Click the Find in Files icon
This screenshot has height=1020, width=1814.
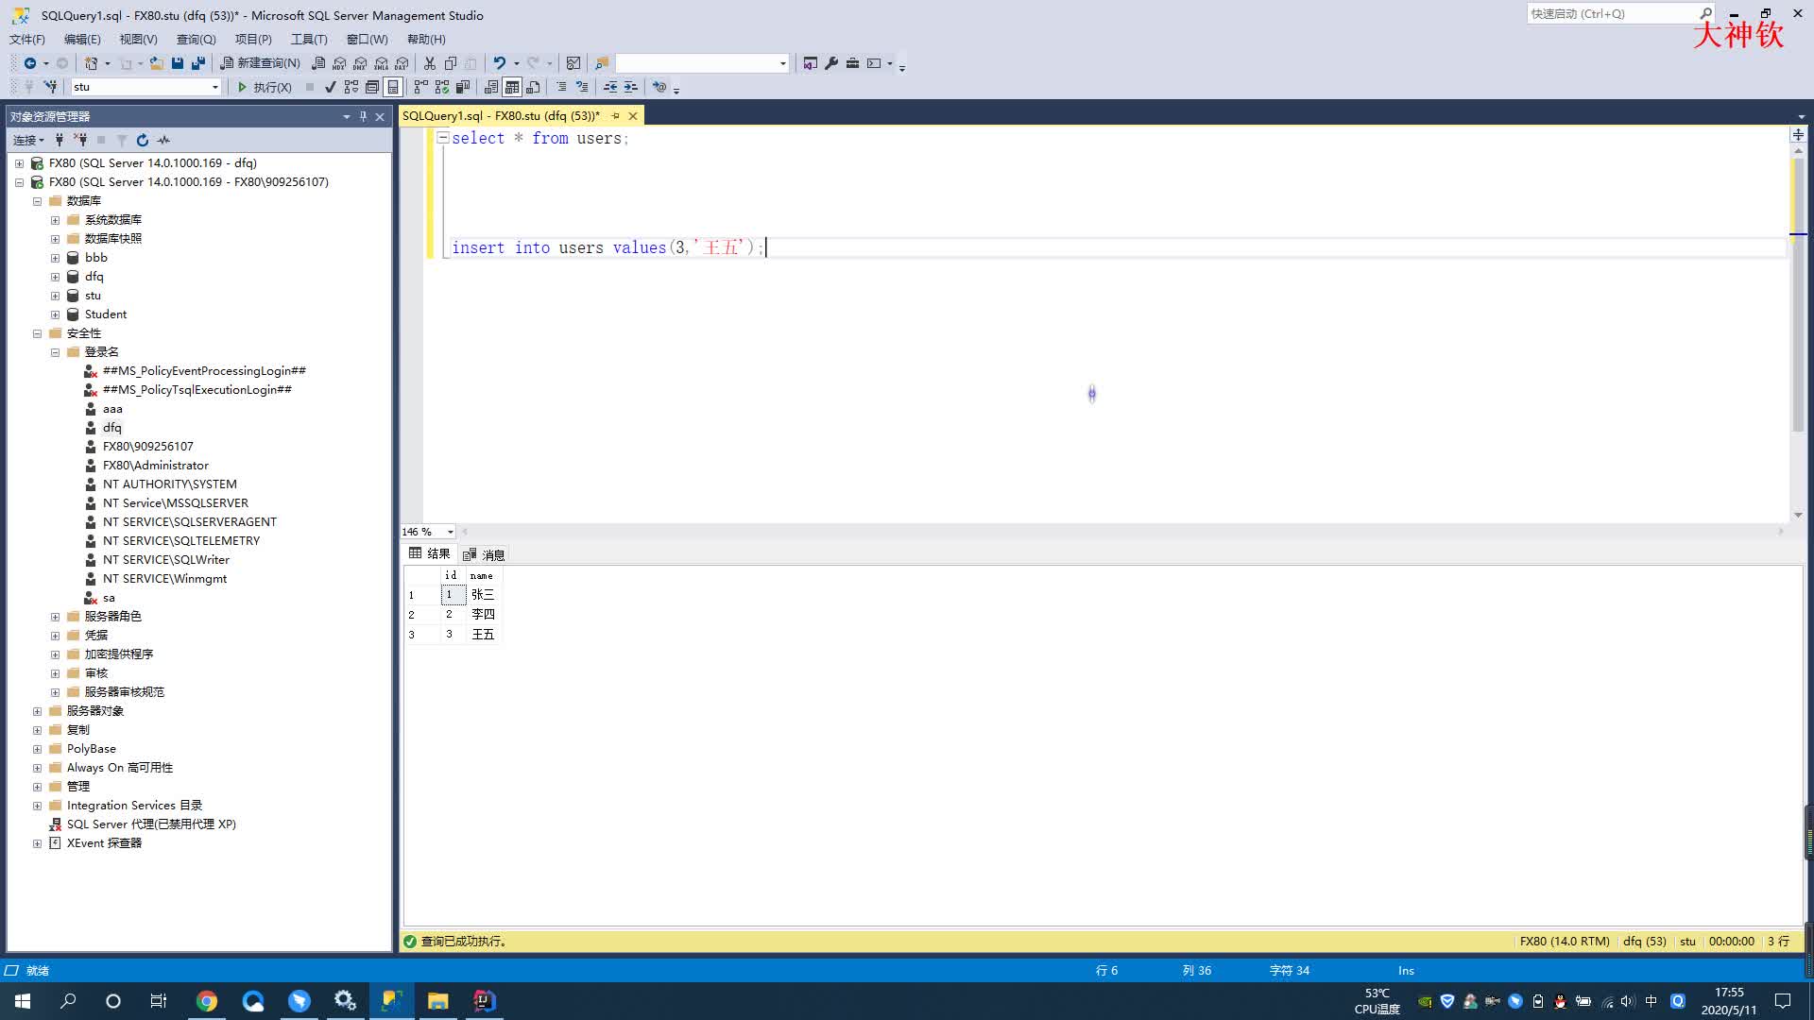coord(601,63)
